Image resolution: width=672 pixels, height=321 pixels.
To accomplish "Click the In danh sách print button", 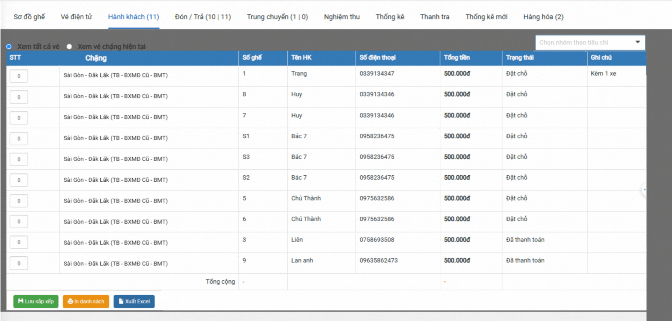I will (86, 302).
